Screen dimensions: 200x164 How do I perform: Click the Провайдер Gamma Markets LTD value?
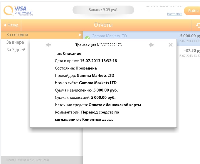[x=95, y=75]
